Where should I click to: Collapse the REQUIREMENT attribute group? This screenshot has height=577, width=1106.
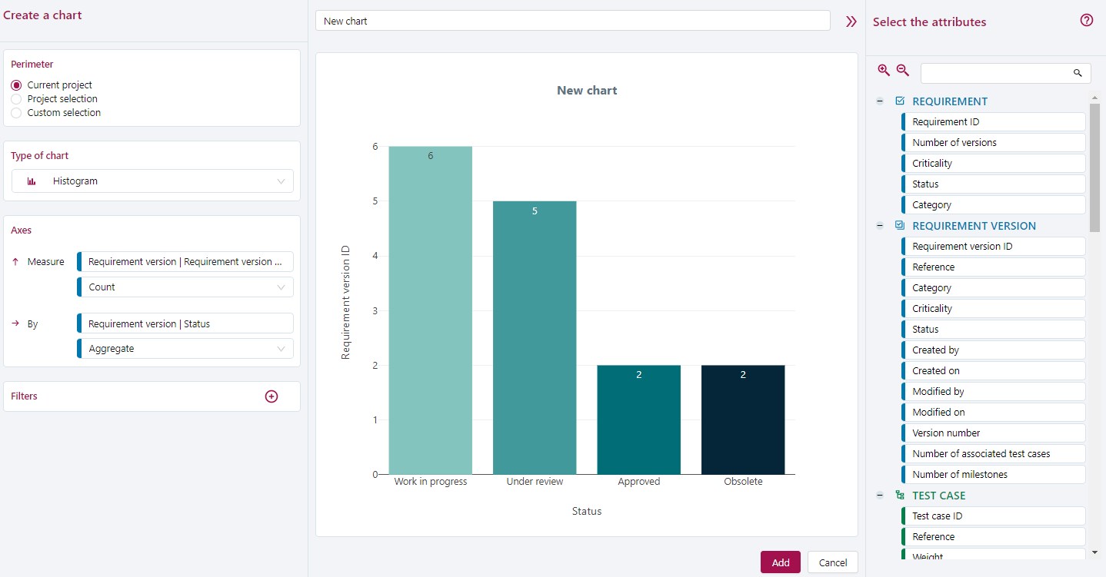879,101
